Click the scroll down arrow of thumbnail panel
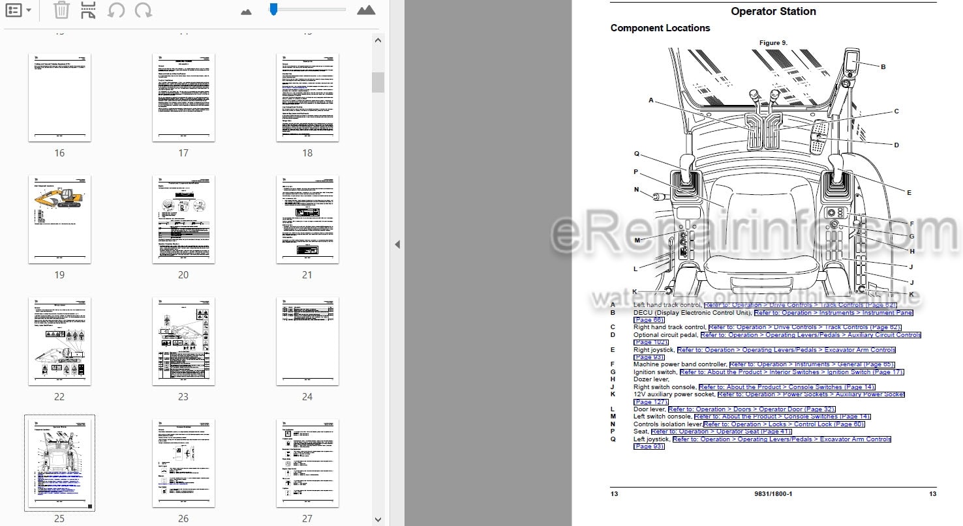 [378, 519]
